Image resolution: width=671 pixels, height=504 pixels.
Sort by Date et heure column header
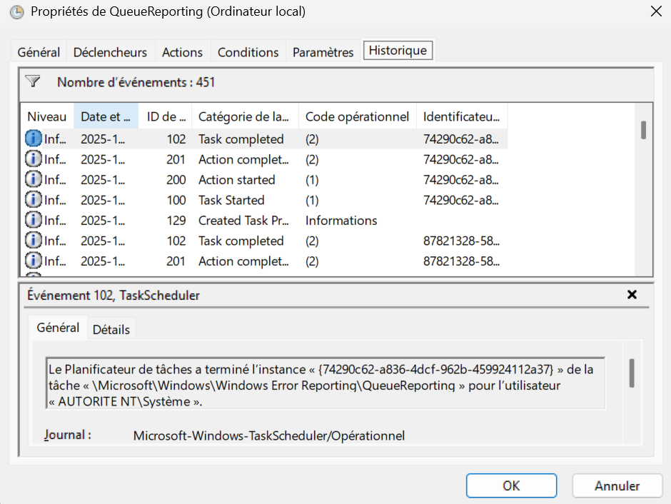coord(106,116)
